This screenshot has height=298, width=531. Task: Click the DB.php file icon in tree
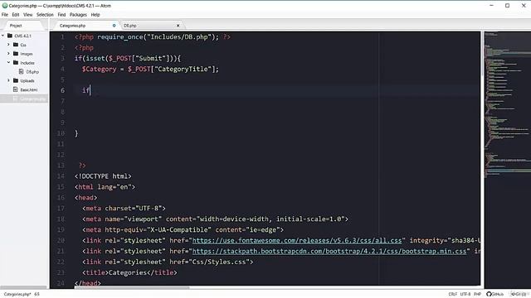22,72
